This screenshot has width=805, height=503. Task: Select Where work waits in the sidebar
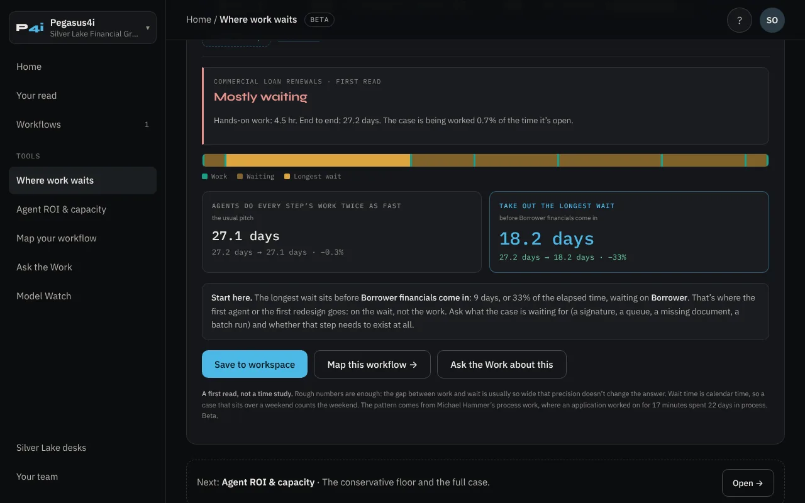pos(82,180)
